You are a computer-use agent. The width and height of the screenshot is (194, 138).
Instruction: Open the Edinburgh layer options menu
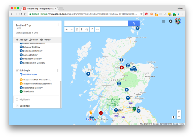pos(58,70)
